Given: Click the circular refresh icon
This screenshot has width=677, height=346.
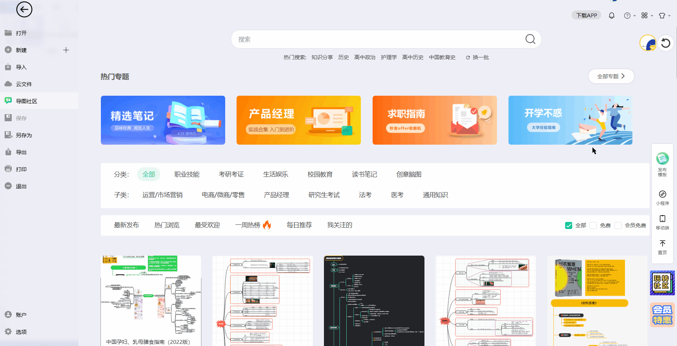Looking at the screenshot, I should point(666,43).
